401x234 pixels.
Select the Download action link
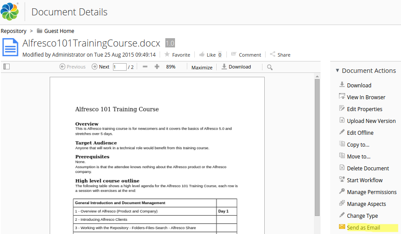click(359, 85)
